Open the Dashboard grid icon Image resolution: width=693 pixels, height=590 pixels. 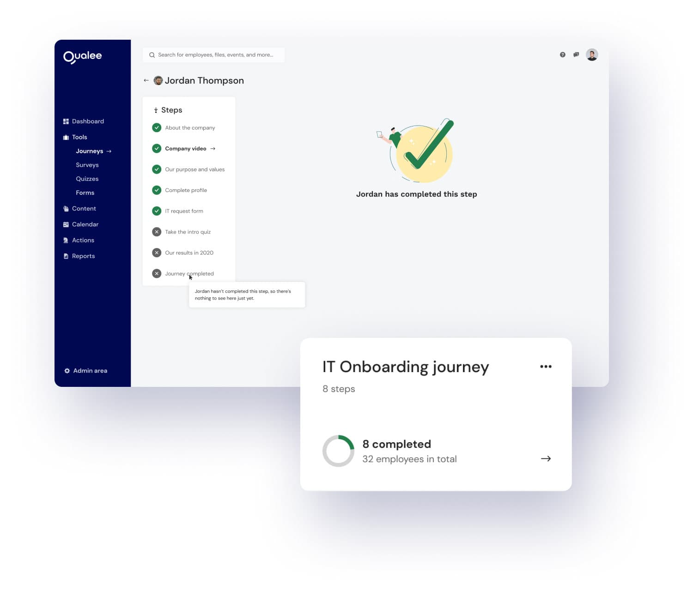pyautogui.click(x=66, y=121)
